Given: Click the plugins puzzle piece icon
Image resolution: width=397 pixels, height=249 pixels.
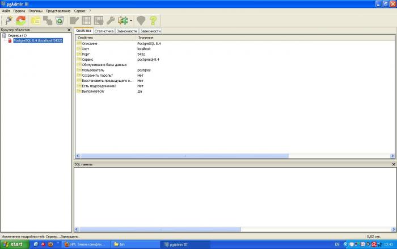Looking at the screenshot, I should tap(123, 20).
